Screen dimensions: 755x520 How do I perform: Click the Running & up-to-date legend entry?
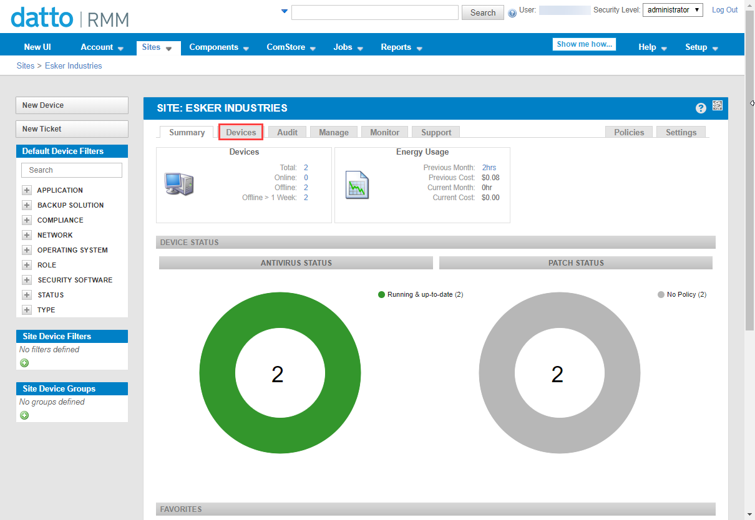(421, 294)
